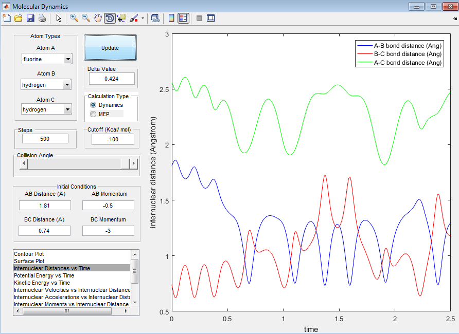
Task: Click the Insert Colorbar icon
Action: click(x=172, y=18)
